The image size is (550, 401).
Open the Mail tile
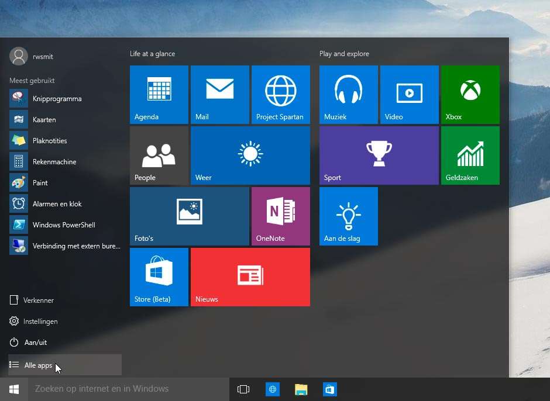pyautogui.click(x=220, y=95)
